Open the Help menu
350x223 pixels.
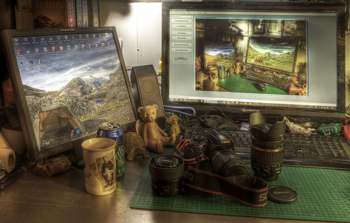(205, 13)
